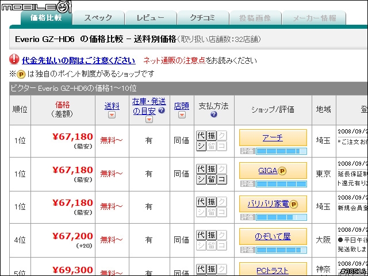This screenshot has height=276, width=368.
Task: Open the PCトラスト shop link
Action: point(272,271)
